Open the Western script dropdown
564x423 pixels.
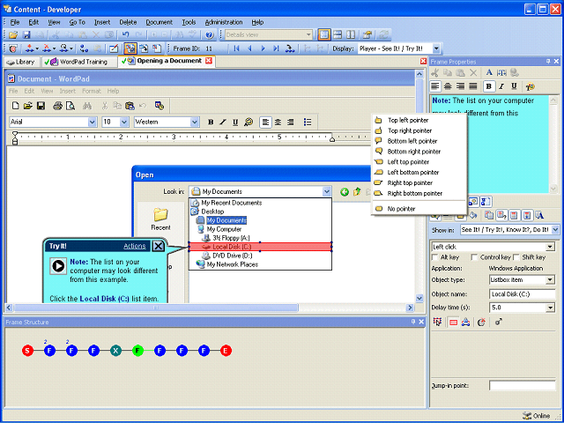(x=195, y=122)
